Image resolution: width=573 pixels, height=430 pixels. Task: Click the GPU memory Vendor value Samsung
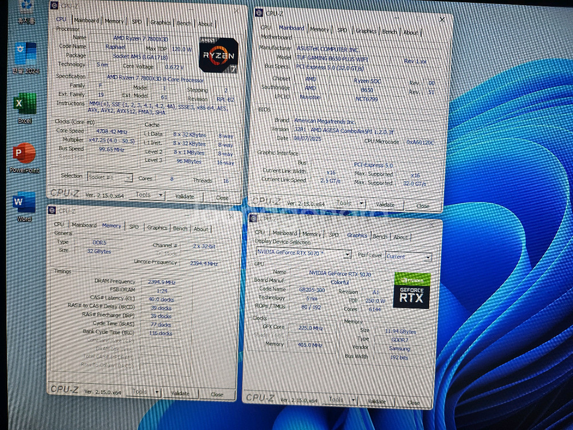point(399,349)
